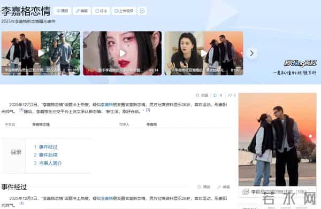Image resolution: width=321 pixels, height=209 pixels.
Task: Click the 中文名 field label in the info table
Action: coord(10,125)
